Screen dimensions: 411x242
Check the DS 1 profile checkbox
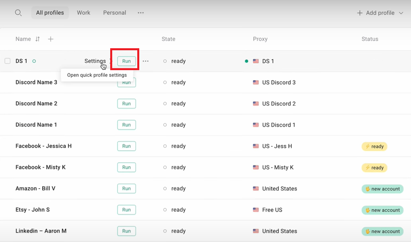pyautogui.click(x=7, y=61)
